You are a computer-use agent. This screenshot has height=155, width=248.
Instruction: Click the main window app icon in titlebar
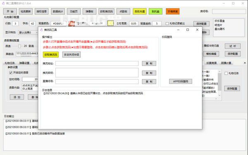(3, 3)
